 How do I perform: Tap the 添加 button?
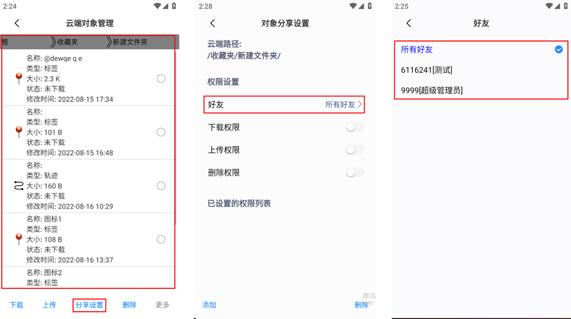pyautogui.click(x=209, y=305)
